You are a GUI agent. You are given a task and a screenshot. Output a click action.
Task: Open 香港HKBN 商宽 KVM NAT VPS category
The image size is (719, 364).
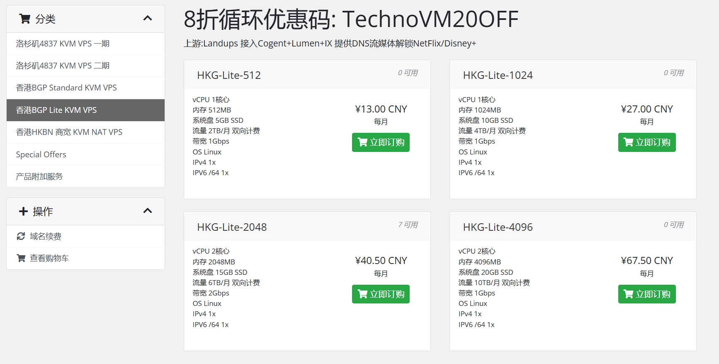(69, 132)
